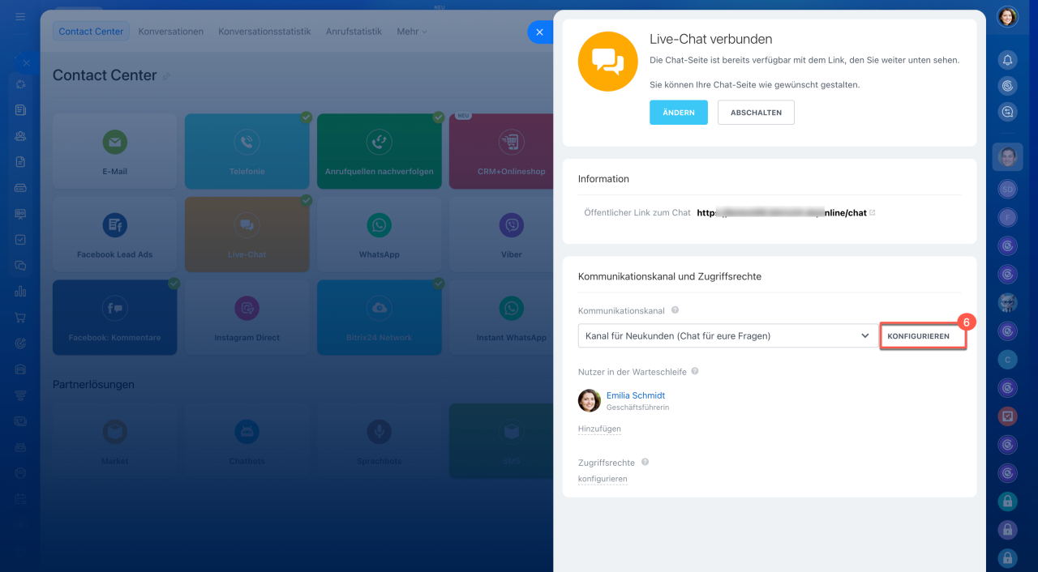Open the Facebook: Kommentare tile
This screenshot has height=572, width=1038.
pos(114,318)
